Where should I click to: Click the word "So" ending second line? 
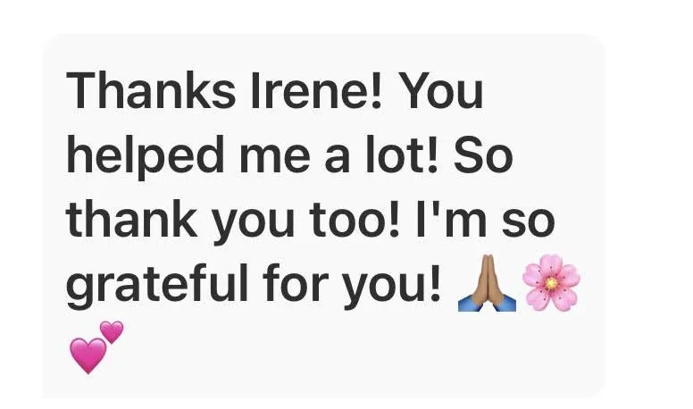pos(483,155)
